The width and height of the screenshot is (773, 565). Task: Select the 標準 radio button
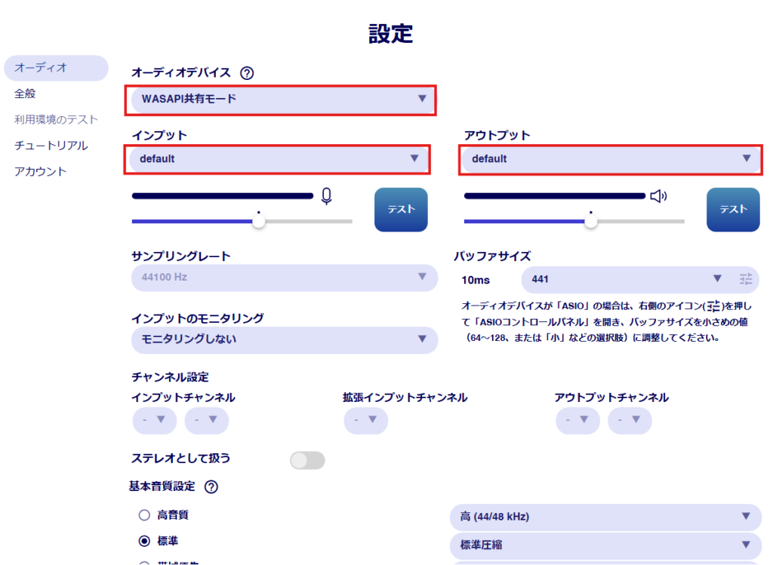144,541
